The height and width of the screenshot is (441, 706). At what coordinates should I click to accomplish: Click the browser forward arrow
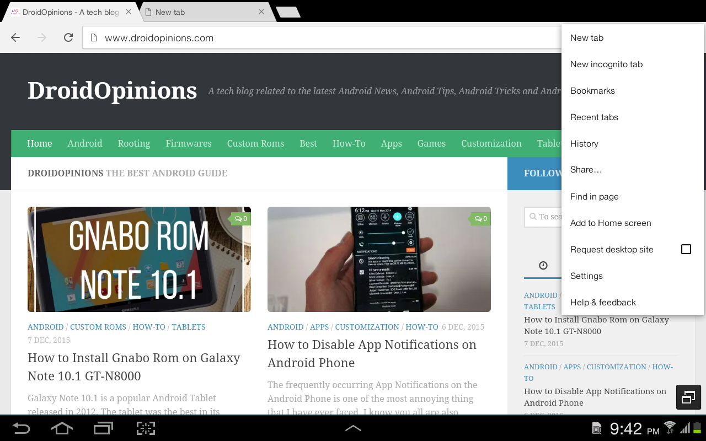pyautogui.click(x=42, y=38)
